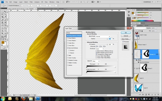This screenshot has height=101, width=162.
Task: Check Layer Mask Hides Effects
Action: [x=96, y=56]
